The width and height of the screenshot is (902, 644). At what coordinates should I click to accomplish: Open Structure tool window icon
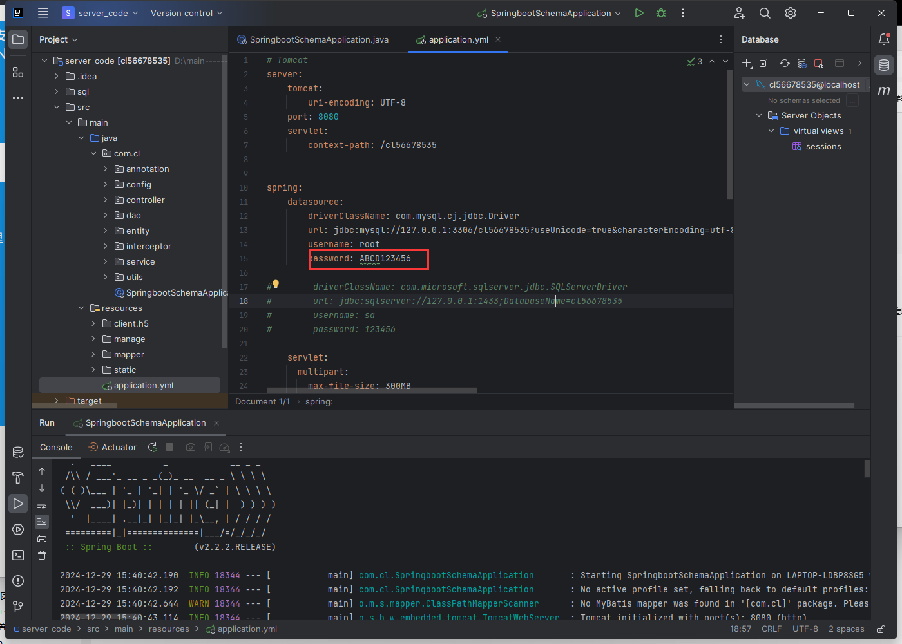click(x=18, y=72)
